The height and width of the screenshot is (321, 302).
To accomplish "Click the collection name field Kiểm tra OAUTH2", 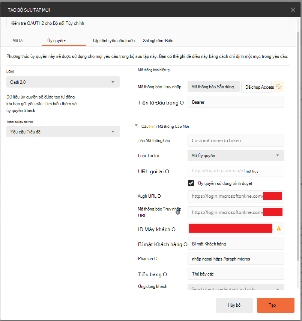I will coord(148,23).
